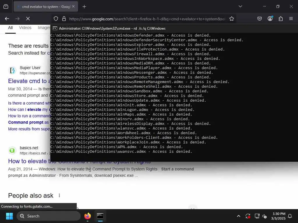Show hidden system tray icons

click(239, 216)
